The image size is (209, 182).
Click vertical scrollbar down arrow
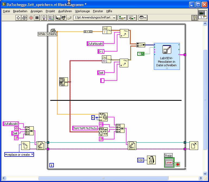coord(205,174)
